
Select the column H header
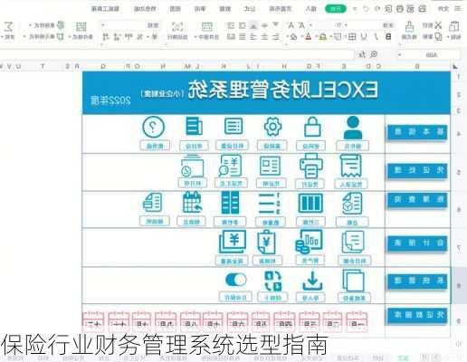(284, 66)
